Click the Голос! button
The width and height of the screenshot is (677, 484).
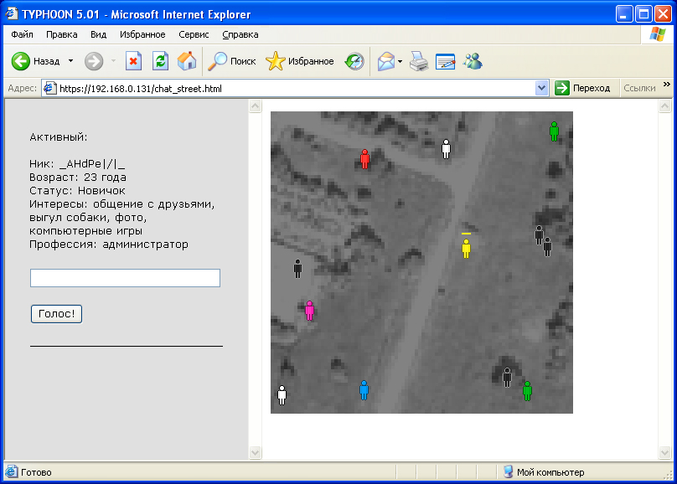coord(57,314)
